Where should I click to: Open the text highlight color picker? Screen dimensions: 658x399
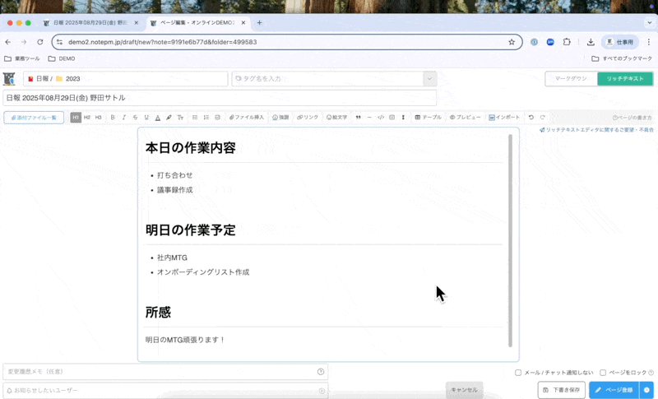pos(169,118)
